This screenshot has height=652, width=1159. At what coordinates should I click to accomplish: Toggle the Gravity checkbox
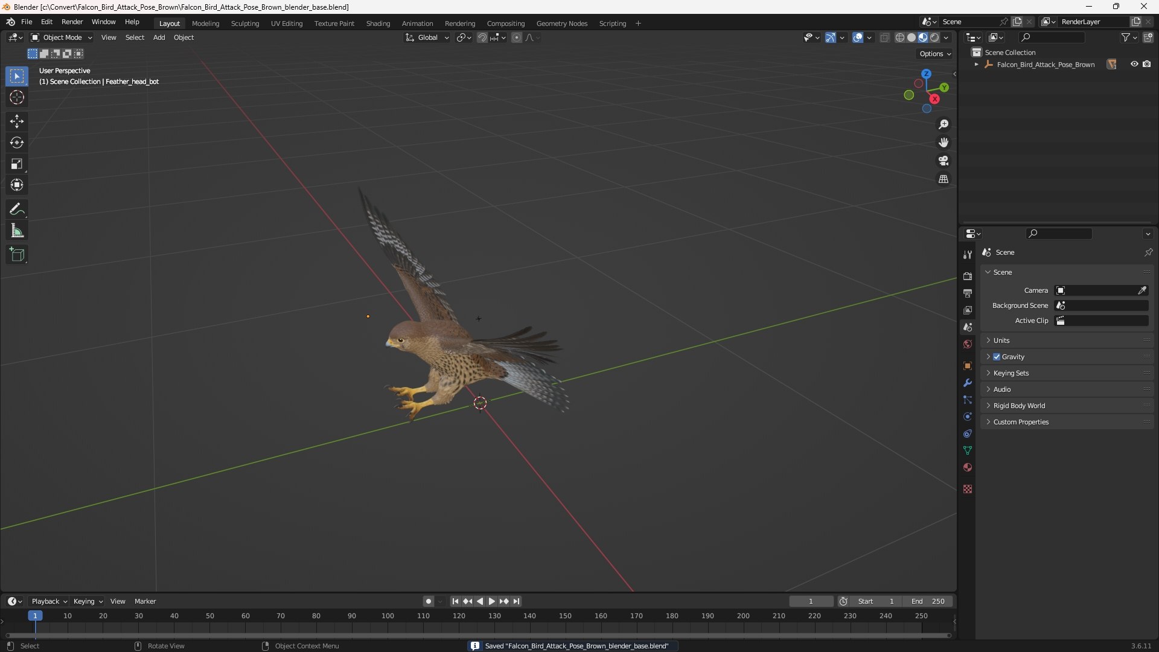pyautogui.click(x=997, y=357)
